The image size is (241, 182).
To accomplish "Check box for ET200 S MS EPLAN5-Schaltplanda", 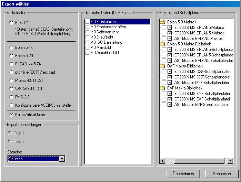I will coord(164,50).
